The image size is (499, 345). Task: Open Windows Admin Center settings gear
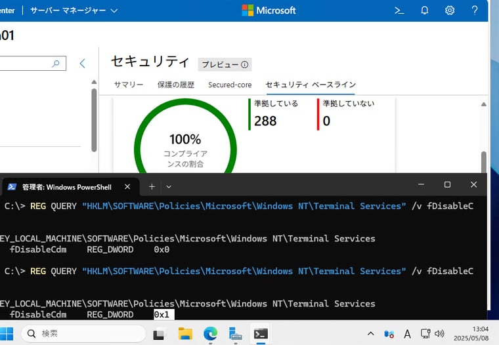[x=450, y=10]
